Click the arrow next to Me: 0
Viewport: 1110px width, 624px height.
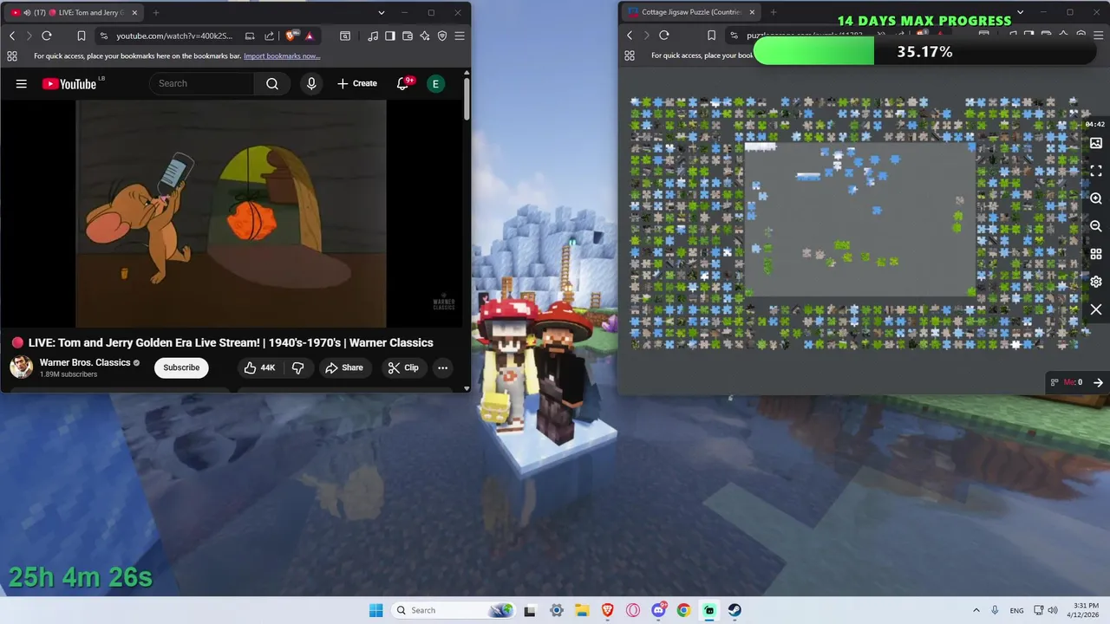point(1098,382)
